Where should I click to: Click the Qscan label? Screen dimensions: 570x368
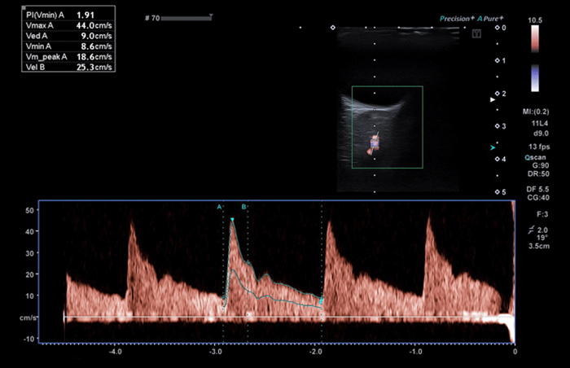[535, 157]
